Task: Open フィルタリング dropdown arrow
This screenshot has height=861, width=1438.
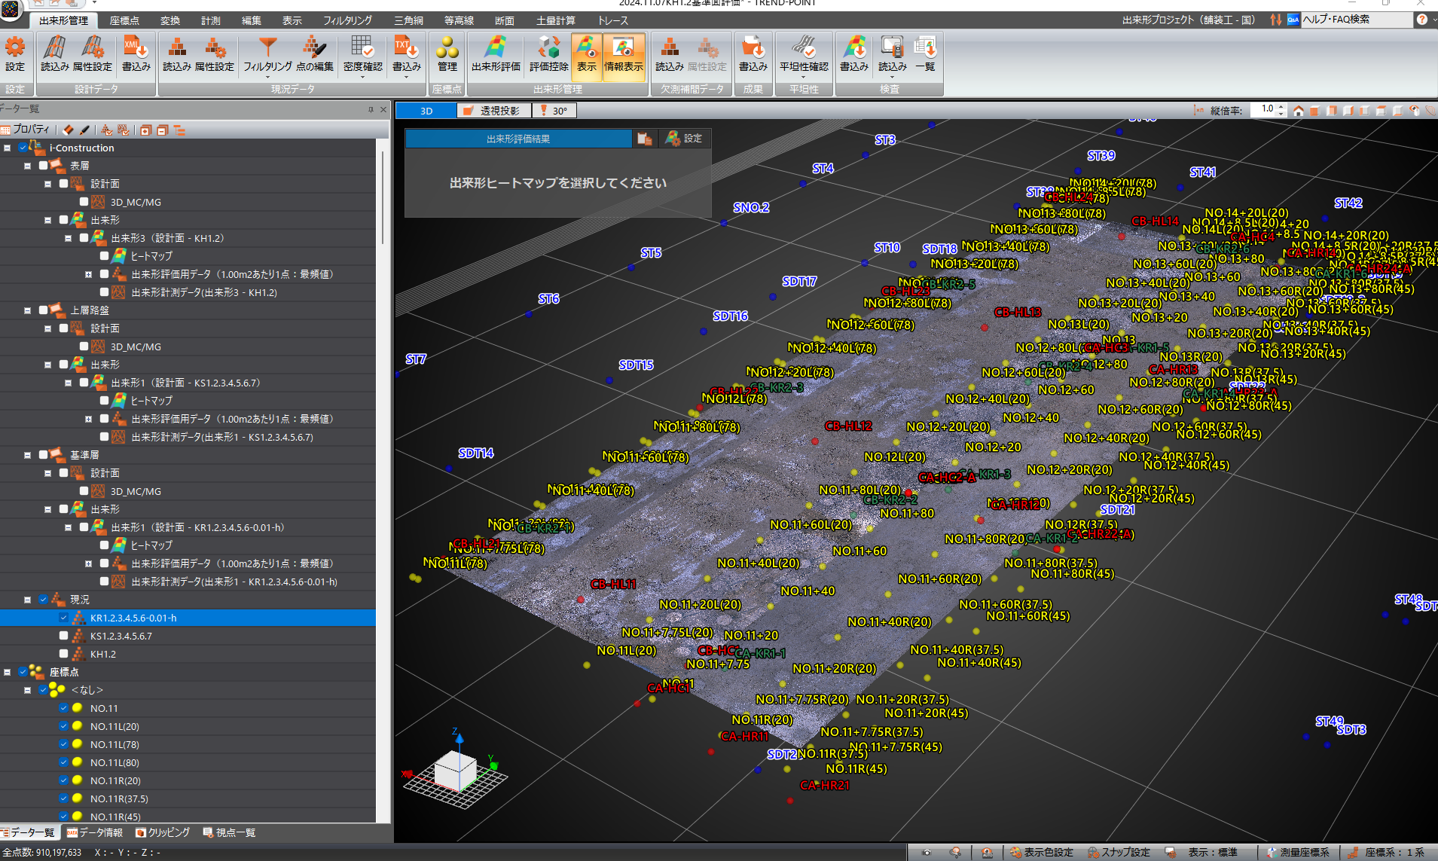Action: [267, 77]
